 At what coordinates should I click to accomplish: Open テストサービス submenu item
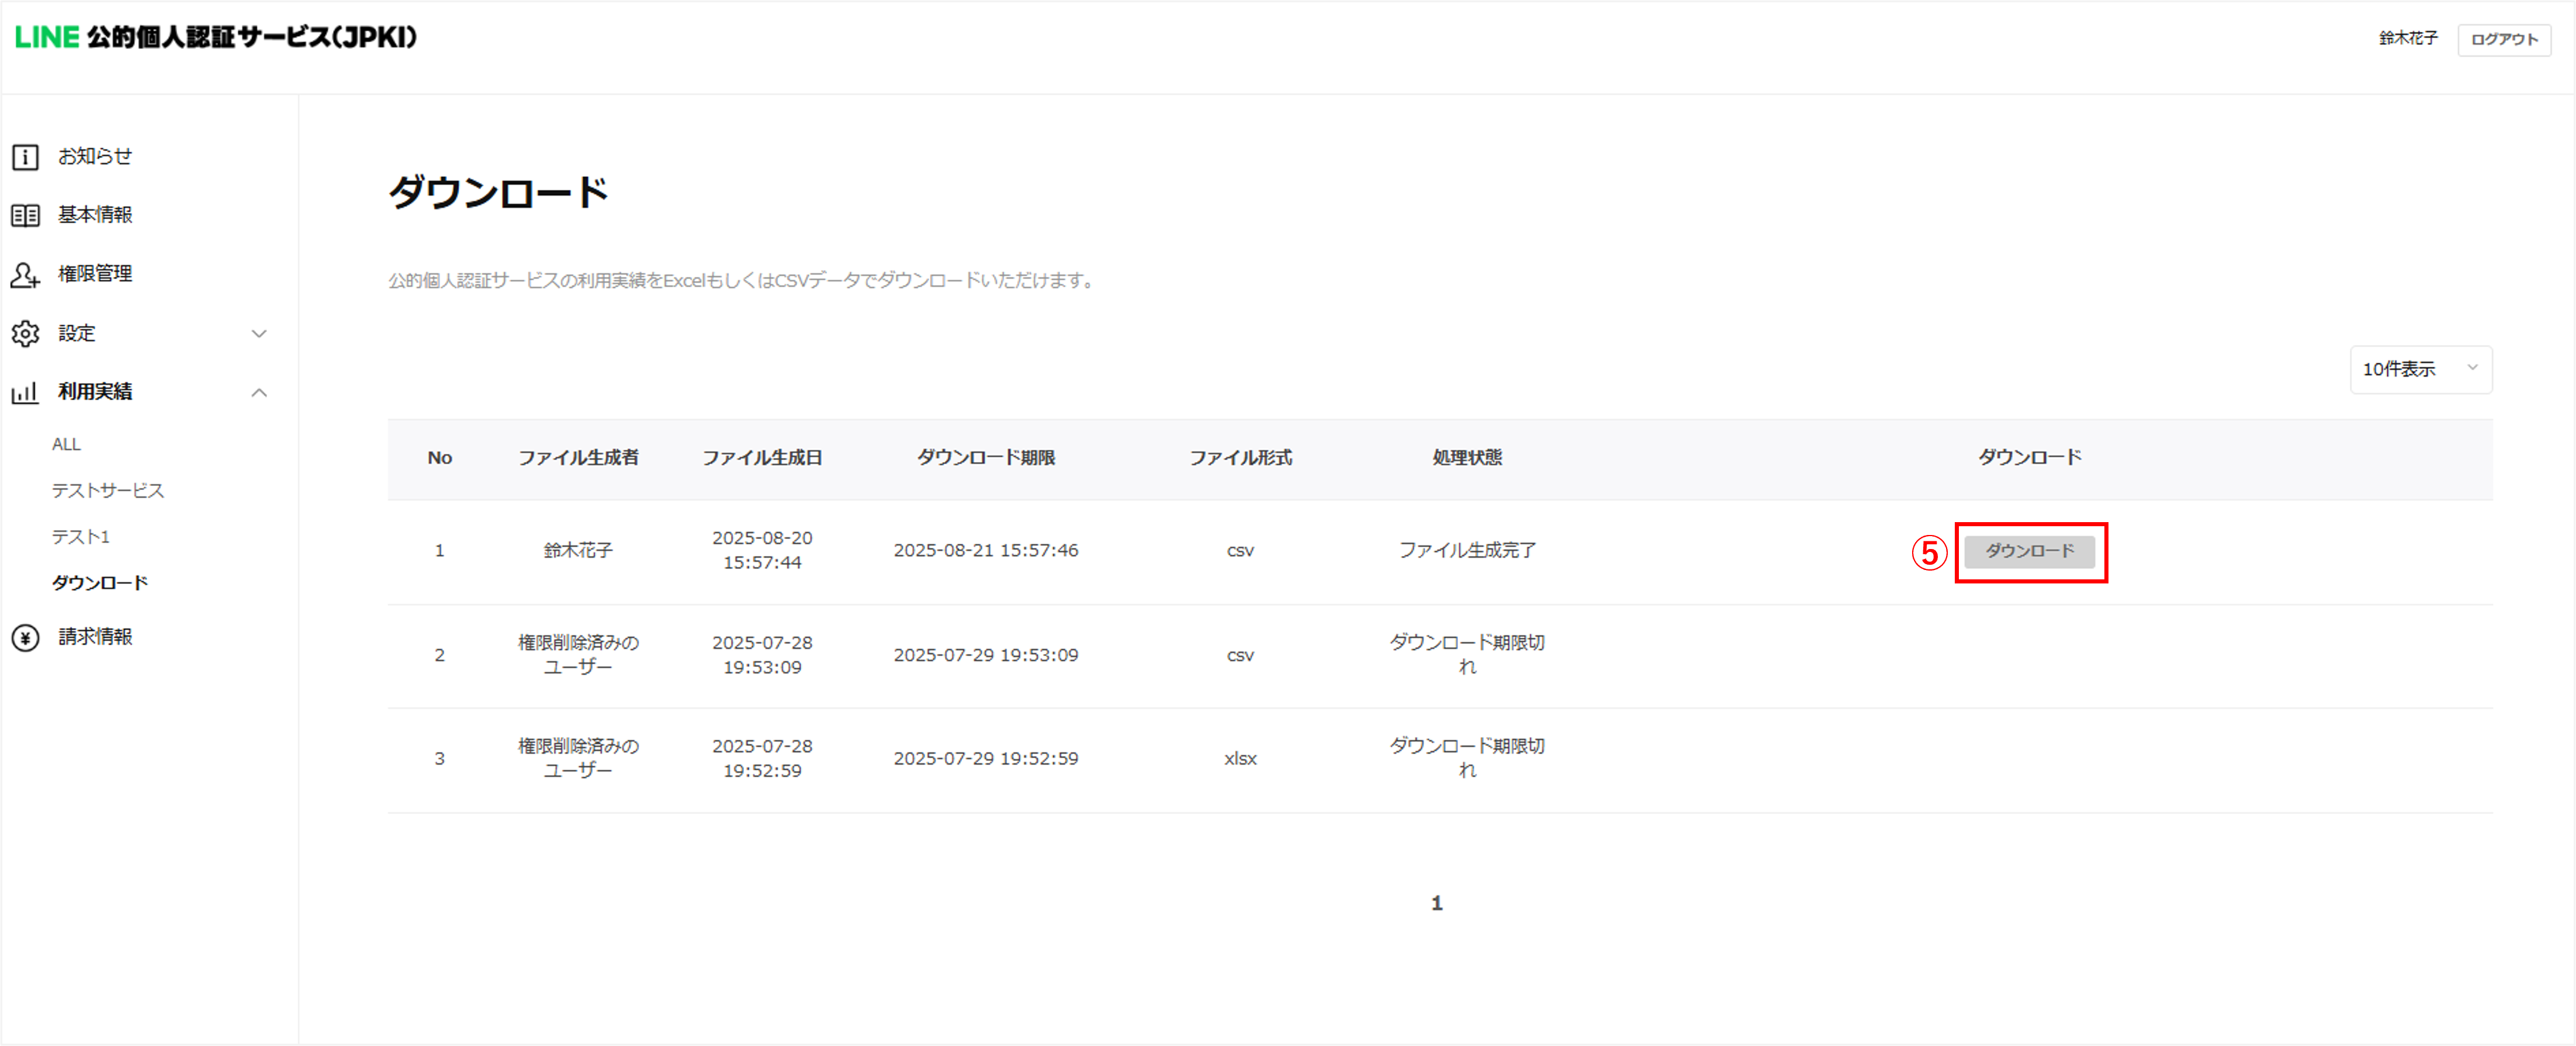coord(108,489)
